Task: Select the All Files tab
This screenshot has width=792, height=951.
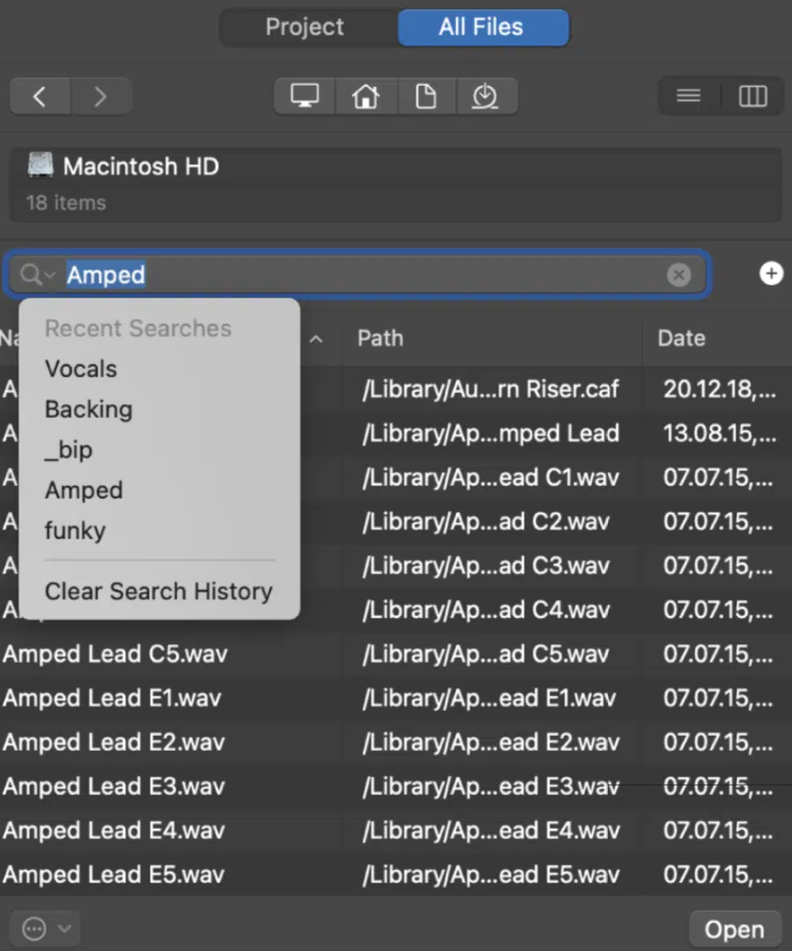Action: (483, 27)
